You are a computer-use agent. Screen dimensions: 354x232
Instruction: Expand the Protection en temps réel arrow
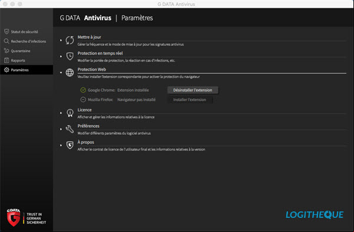click(61, 56)
